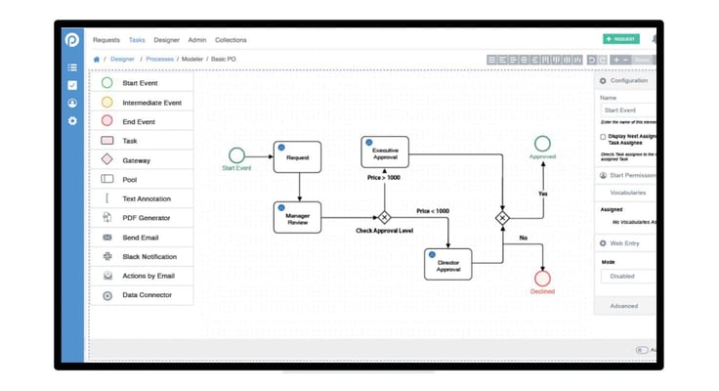Expand the Advanced section
This screenshot has width=719, height=391.
point(625,306)
